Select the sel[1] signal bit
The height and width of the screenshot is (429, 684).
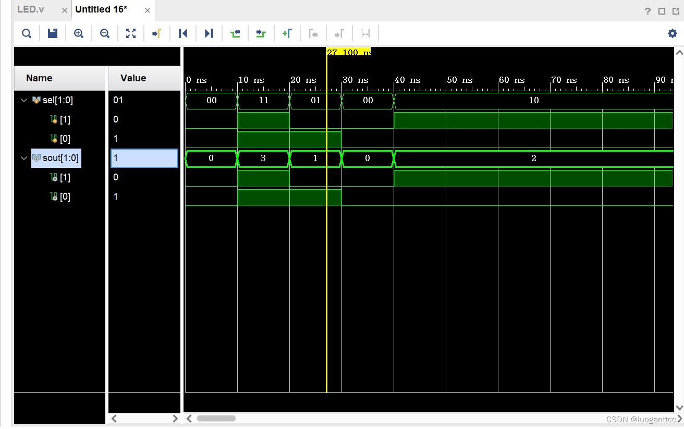64,119
